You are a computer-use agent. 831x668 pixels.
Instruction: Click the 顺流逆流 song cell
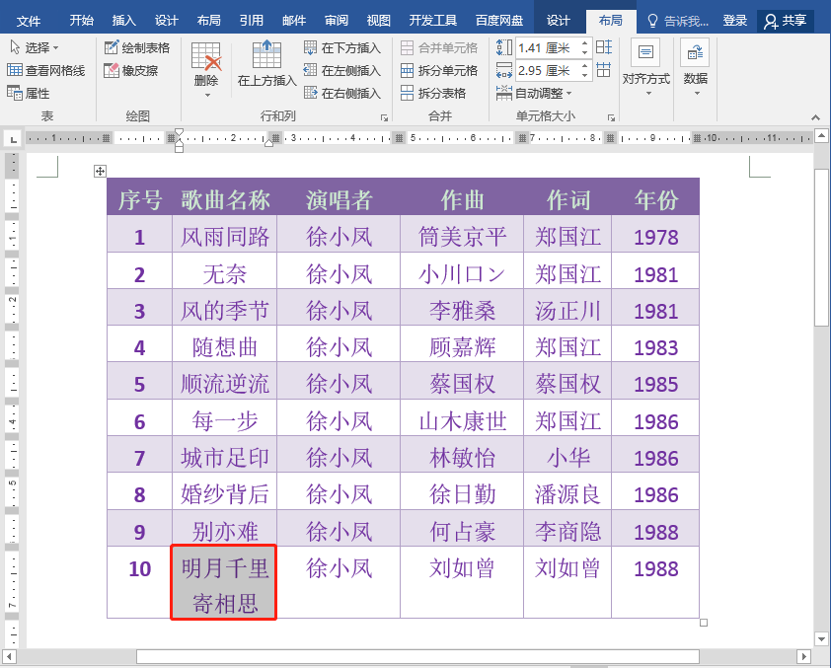tap(225, 381)
